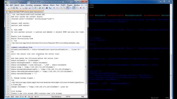Open the ? help menu
The height and width of the screenshot is (99, 177).
coord(82,5)
